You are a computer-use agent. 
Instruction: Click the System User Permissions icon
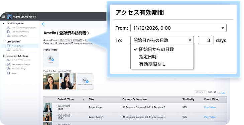(x=8, y=60)
